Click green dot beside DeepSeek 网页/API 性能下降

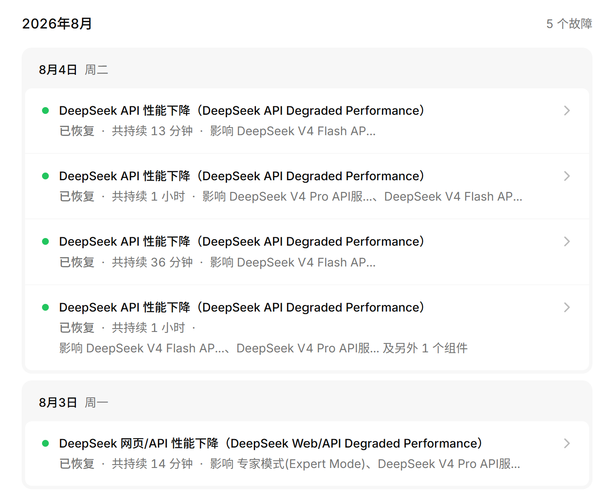click(x=45, y=443)
